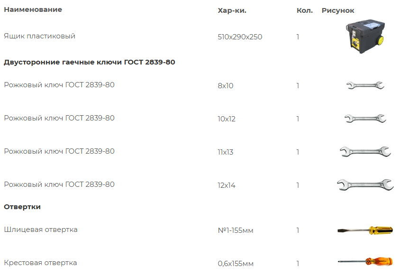Select the "Ящик пластиковый" item name
400x276 pixels.
tap(40, 36)
